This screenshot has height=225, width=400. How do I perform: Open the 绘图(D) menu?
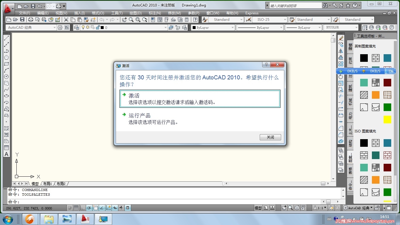click(x=136, y=13)
